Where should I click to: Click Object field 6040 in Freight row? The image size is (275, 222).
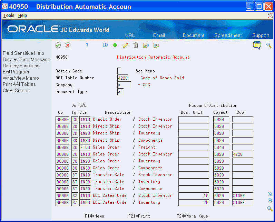[221, 147]
